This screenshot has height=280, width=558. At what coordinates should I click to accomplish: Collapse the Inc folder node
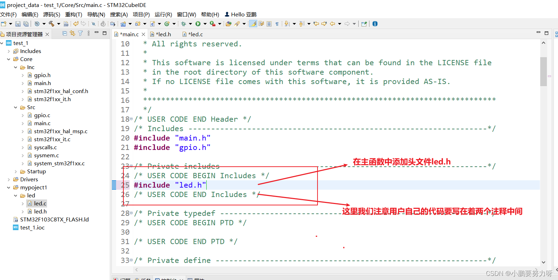click(16, 67)
